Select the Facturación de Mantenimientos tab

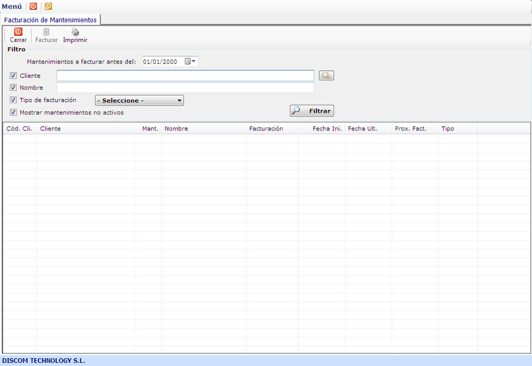[50, 20]
